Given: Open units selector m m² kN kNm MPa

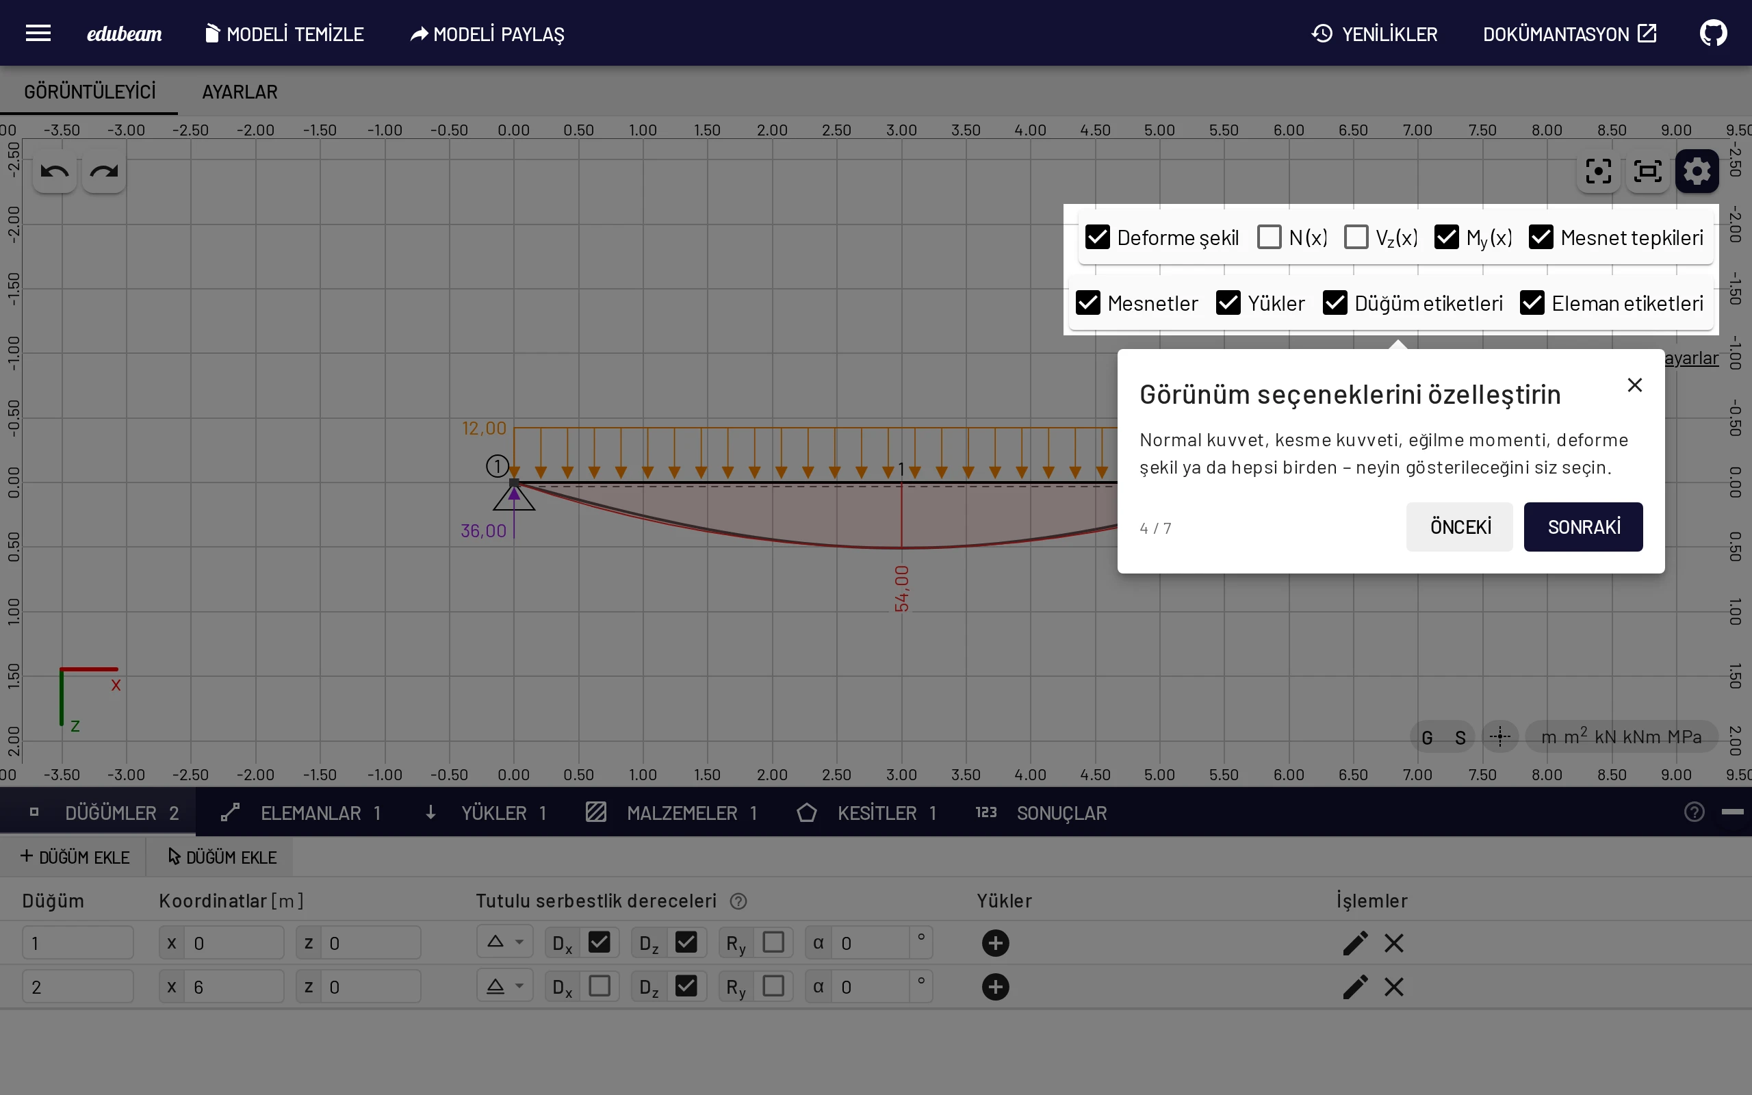Looking at the screenshot, I should point(1621,737).
